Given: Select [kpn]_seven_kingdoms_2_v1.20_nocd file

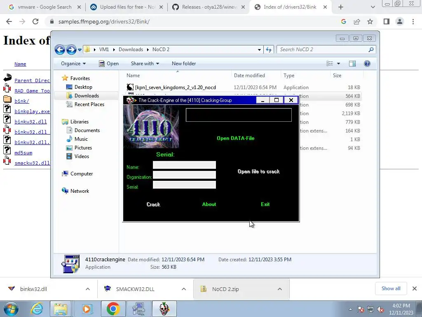Looking at the screenshot, I should [175, 88].
